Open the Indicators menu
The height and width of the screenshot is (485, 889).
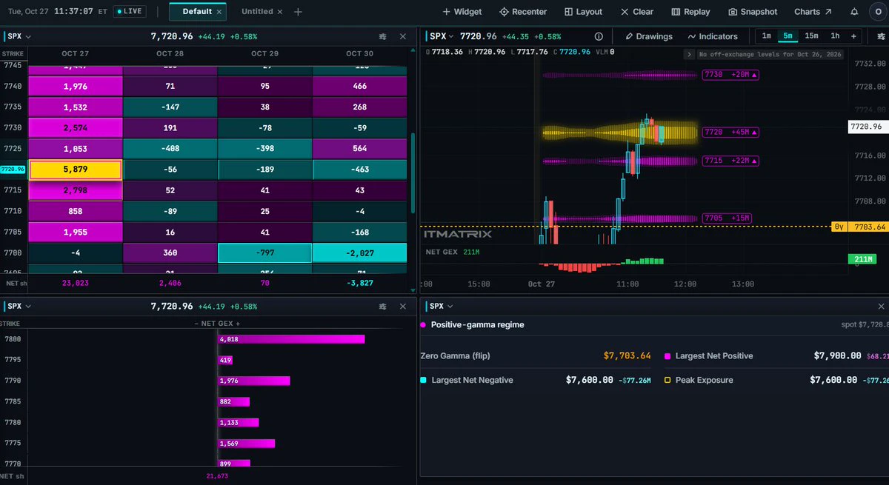tap(713, 36)
